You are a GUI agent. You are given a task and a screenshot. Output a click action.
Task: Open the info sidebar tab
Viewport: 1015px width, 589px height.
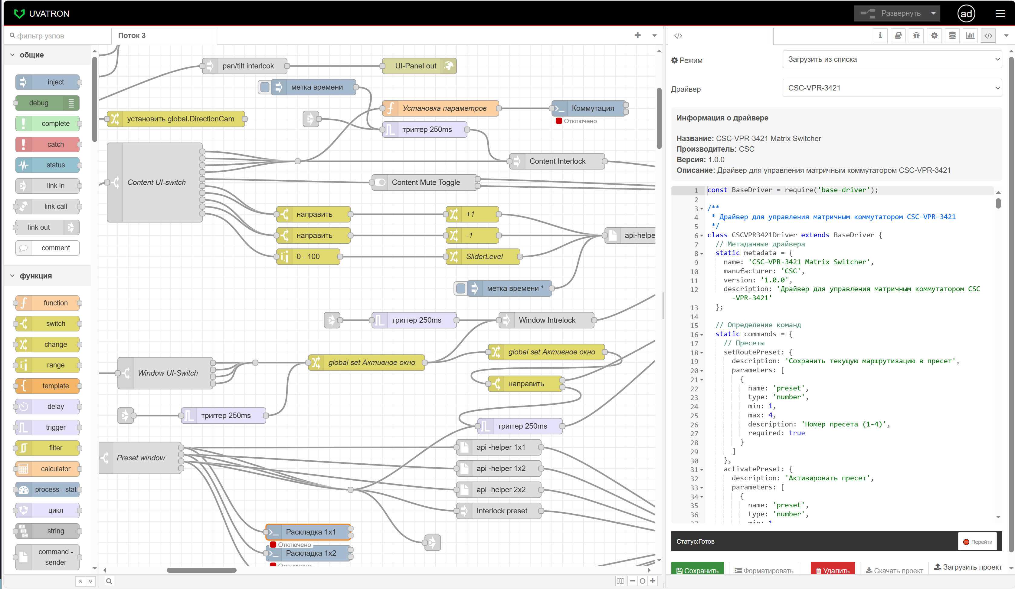pos(880,35)
